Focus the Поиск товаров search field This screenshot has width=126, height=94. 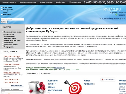(13, 19)
